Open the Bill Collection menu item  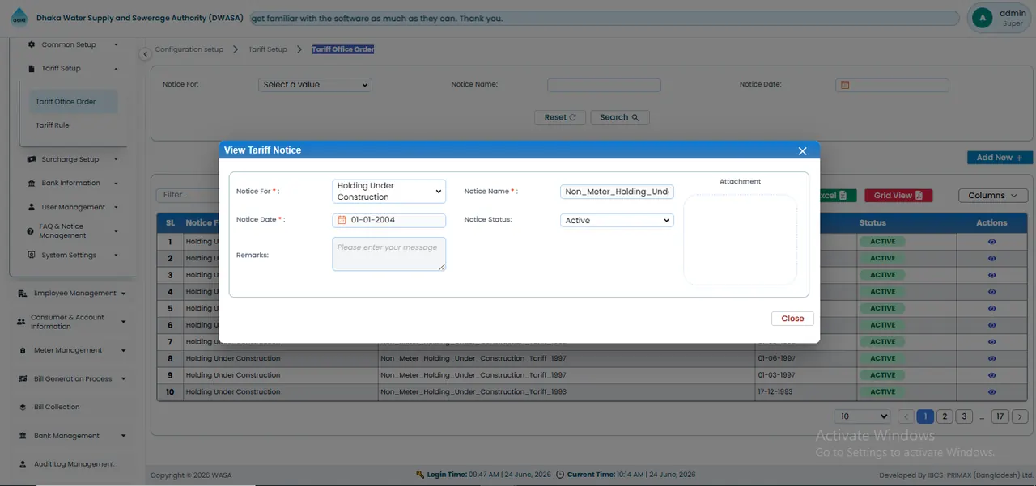57,408
